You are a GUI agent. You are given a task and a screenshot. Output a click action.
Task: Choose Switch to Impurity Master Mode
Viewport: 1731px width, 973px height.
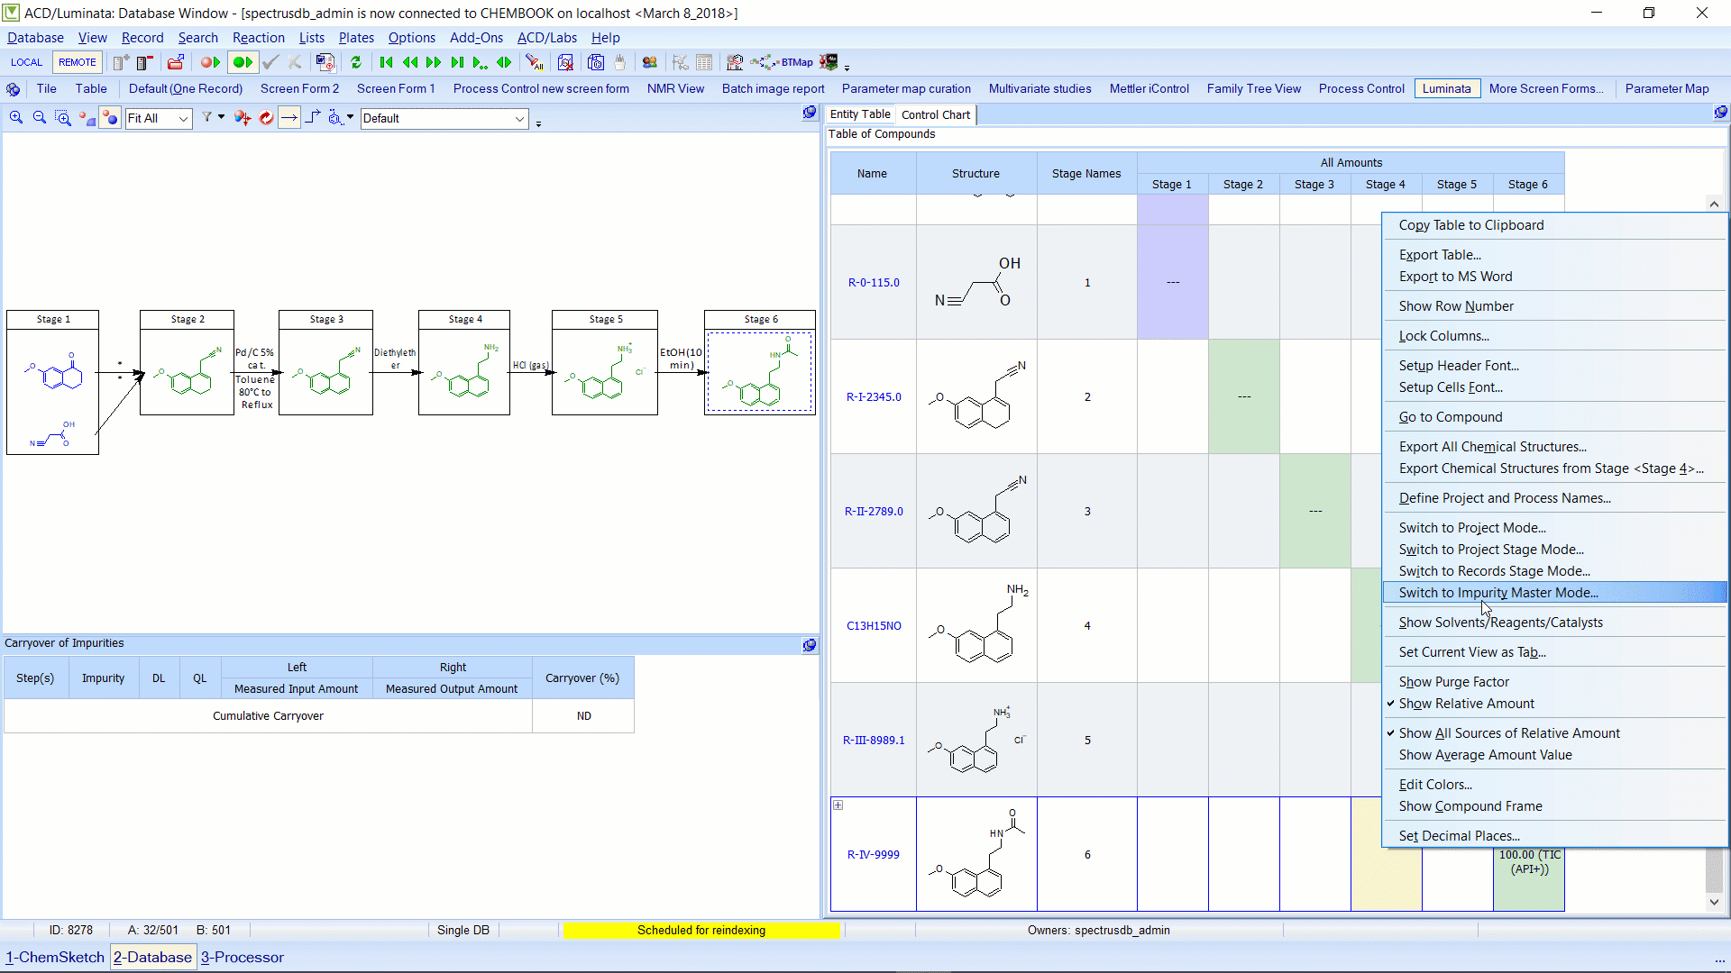click(1554, 593)
